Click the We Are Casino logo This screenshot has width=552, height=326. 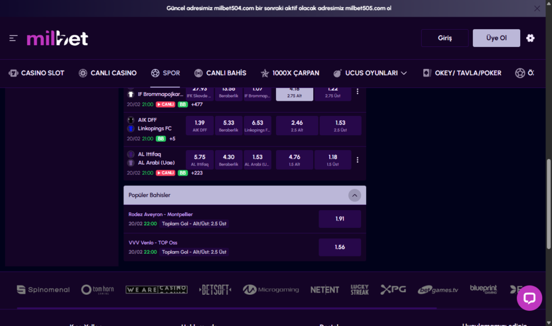[x=157, y=290]
